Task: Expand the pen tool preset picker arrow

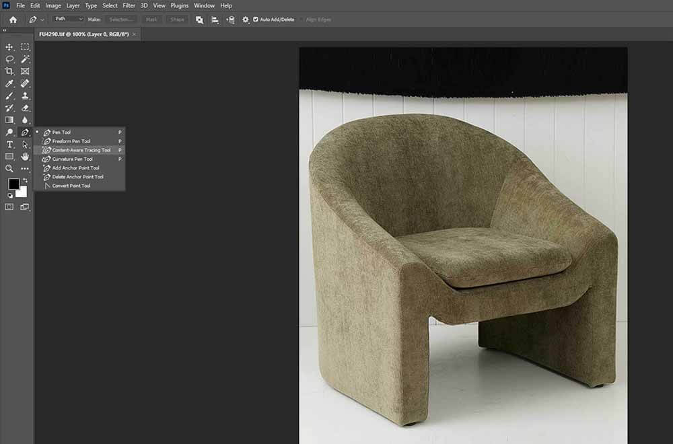Action: coord(42,20)
